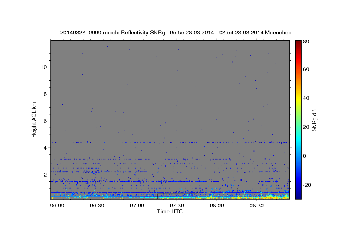This screenshot has height=239, width=358.
Task: Click the height tick label '4'
Action: click(x=45, y=148)
